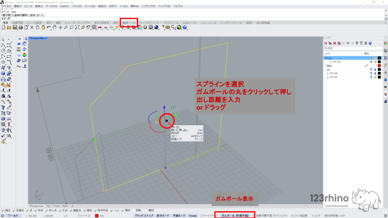Switch to the Top viewport tab

48,206
